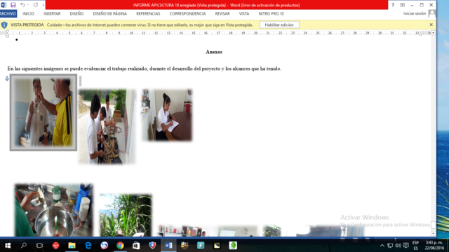Image resolution: width=449 pixels, height=252 pixels.
Task: Open Word Help question mark
Action: point(393,5)
